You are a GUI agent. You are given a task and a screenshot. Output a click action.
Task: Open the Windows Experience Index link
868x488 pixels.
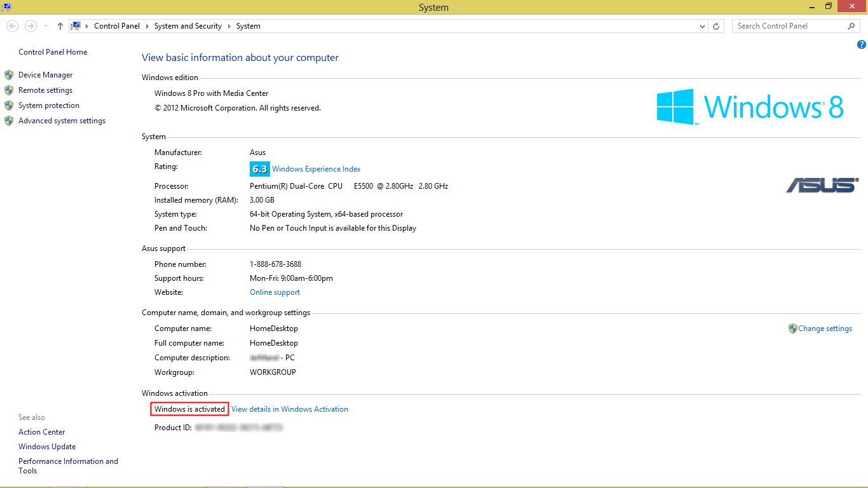coord(316,169)
